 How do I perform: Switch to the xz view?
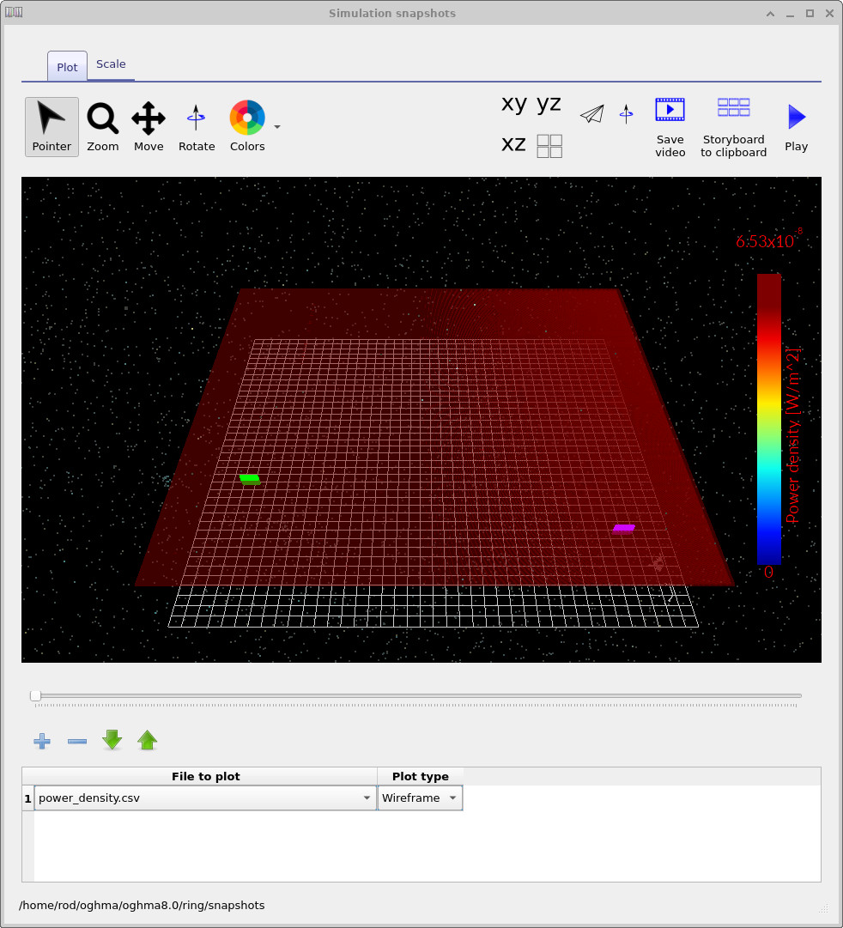(512, 144)
